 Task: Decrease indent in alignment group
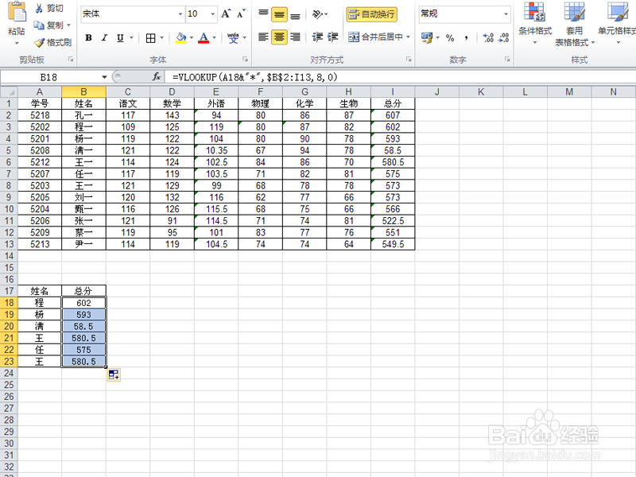pyautogui.click(x=317, y=37)
